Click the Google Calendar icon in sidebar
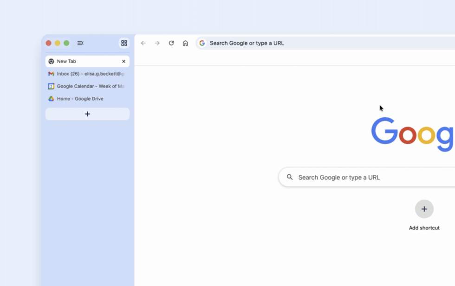This screenshot has width=455, height=286. [x=52, y=86]
